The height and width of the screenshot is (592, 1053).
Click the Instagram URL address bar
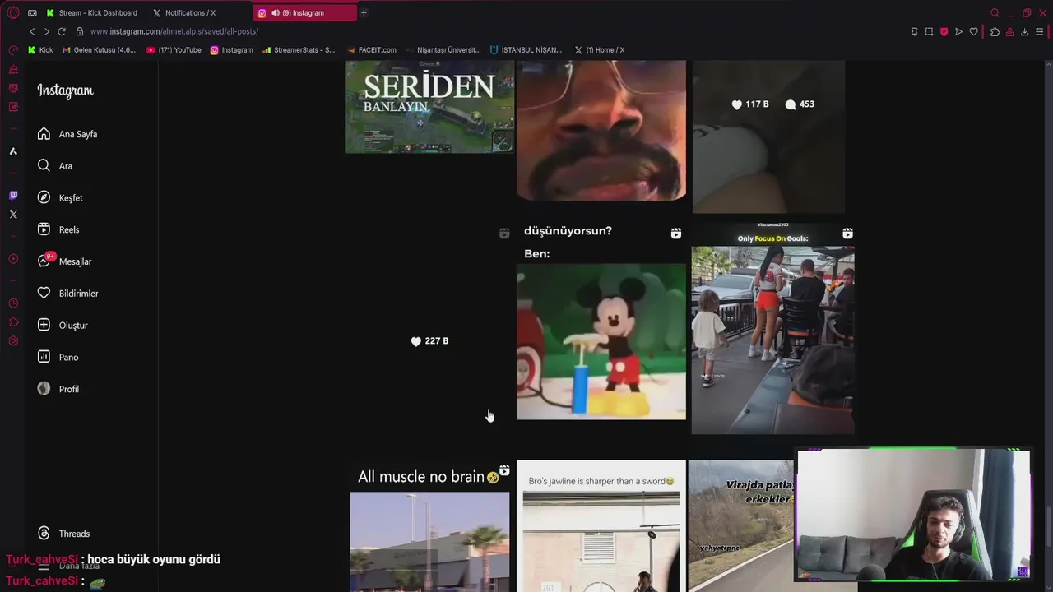(174, 31)
